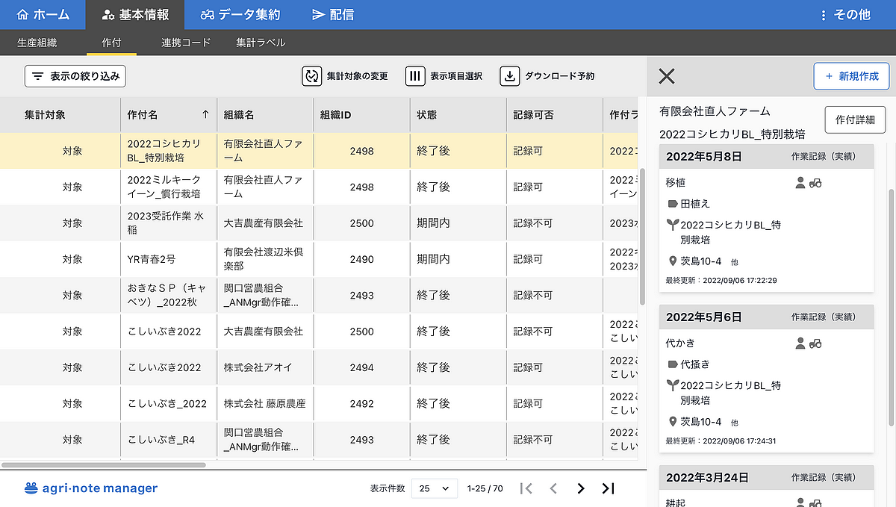Click worker-tractor icon in 移植 record
896x507 pixels.
click(808, 183)
